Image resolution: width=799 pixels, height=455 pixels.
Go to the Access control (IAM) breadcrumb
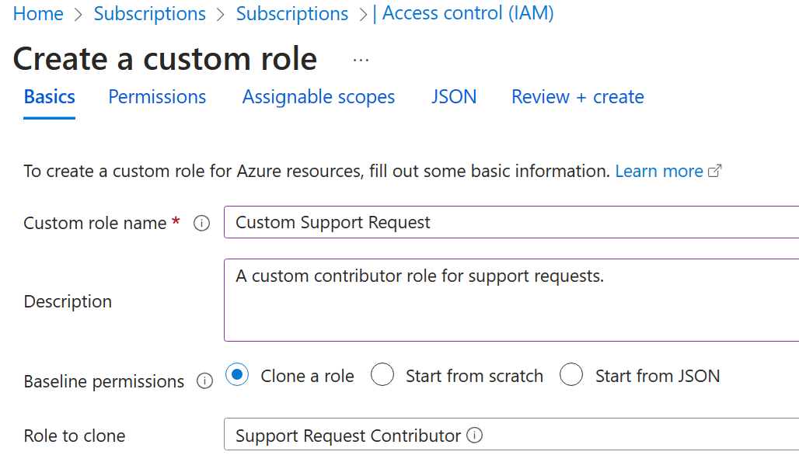(468, 14)
